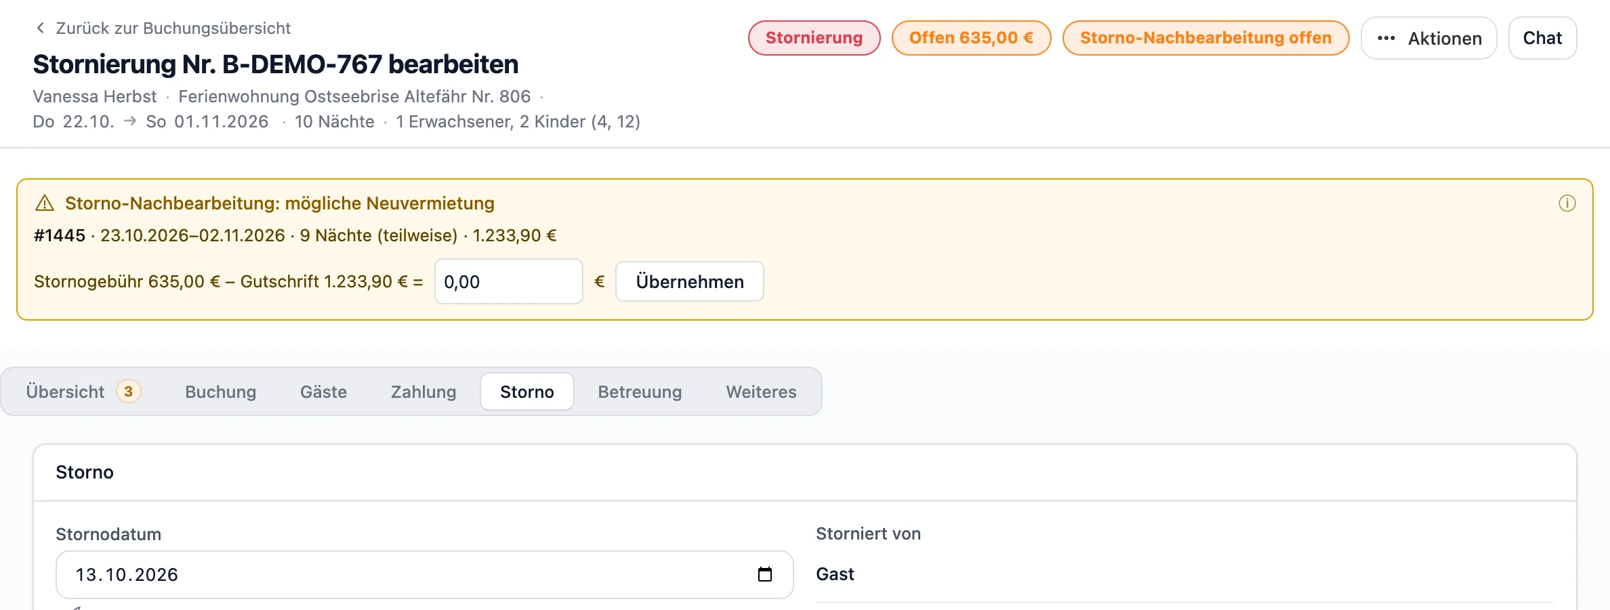Go back to Zurück zur Buchungsübersicht
This screenshot has height=610, width=1610.
coord(163,28)
